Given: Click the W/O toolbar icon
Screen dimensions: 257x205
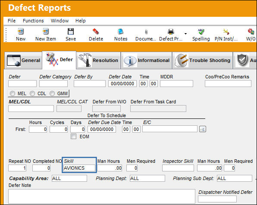Looking at the screenshot, I should [251, 31].
